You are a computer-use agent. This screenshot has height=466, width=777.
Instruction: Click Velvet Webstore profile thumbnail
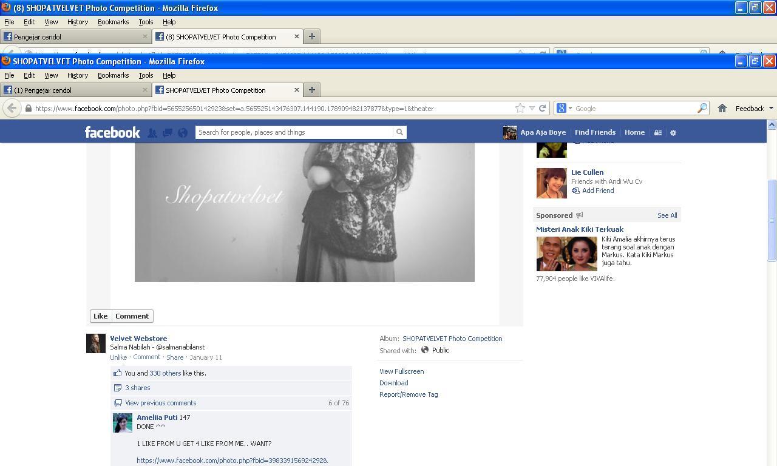pos(95,343)
